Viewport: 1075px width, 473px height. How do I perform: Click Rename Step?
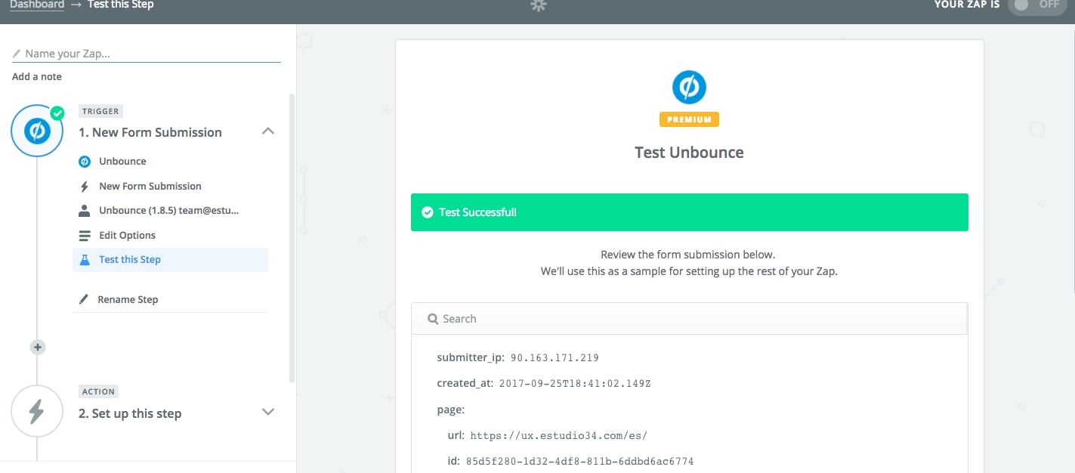pos(128,300)
